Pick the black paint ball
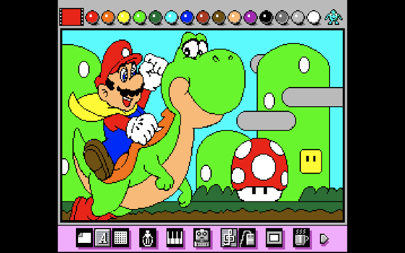The width and height of the screenshot is (405, 253). click(266, 17)
